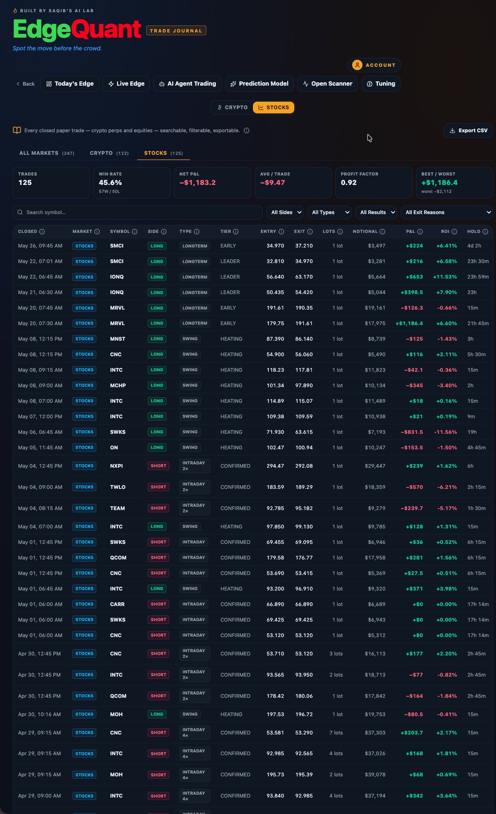Viewport: 496px width, 814px height.
Task: Click the info icon beside P&L column header
Action: 420,231
